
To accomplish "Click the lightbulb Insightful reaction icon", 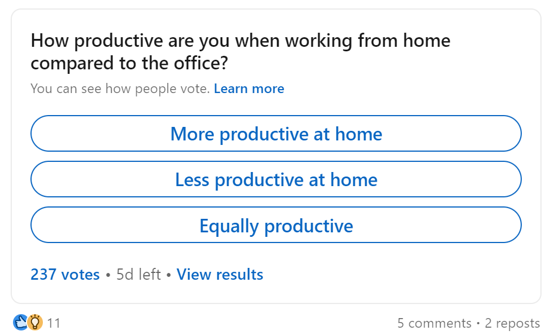I will (x=34, y=323).
